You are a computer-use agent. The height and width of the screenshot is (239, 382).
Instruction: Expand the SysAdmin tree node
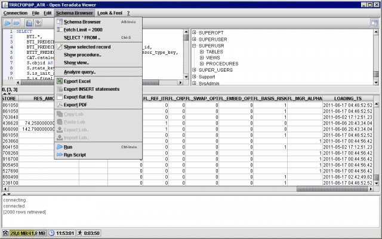pyautogui.click(x=194, y=83)
